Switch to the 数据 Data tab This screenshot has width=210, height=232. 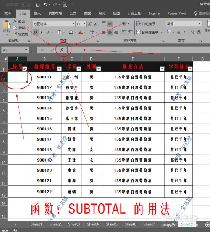(87, 13)
